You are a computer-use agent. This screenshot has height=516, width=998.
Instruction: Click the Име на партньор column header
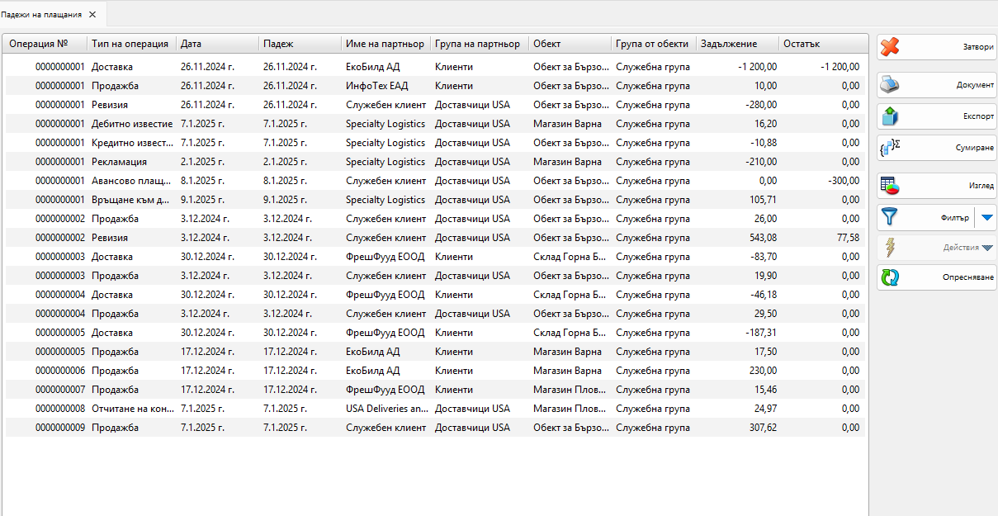click(385, 44)
